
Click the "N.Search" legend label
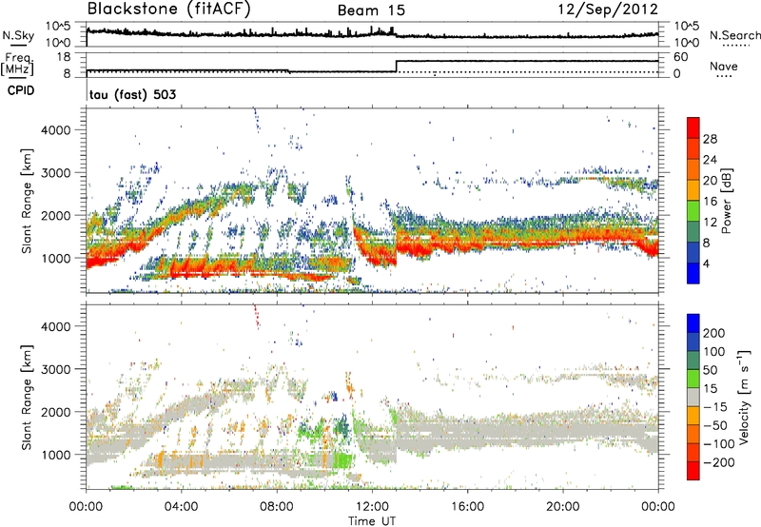734,35
